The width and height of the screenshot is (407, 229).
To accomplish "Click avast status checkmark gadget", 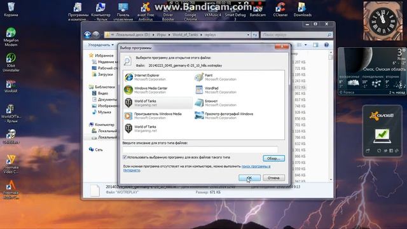I will pos(382,135).
